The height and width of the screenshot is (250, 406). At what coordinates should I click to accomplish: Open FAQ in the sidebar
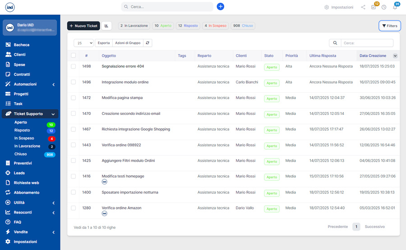pyautogui.click(x=17, y=222)
